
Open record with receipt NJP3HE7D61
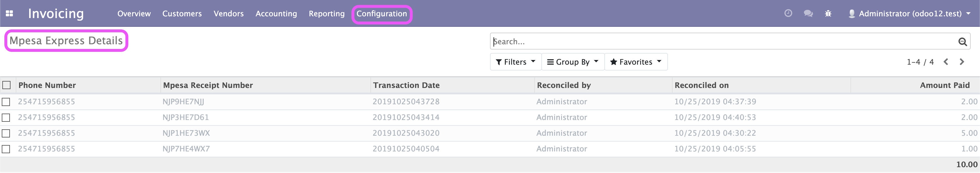(x=186, y=117)
